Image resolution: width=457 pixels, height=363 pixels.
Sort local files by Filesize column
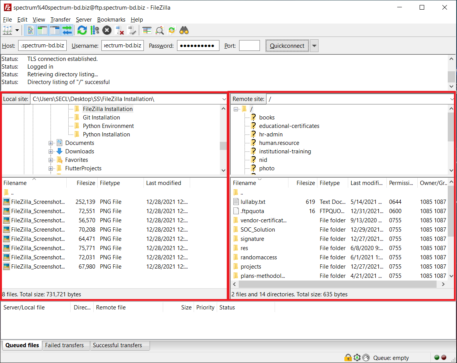tap(82, 183)
